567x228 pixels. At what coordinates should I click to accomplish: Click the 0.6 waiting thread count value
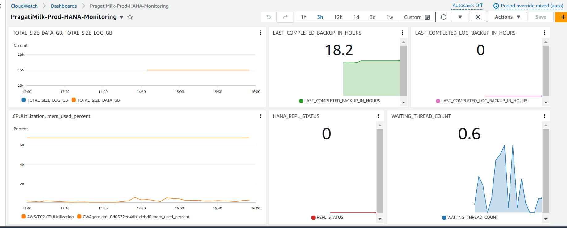pyautogui.click(x=469, y=134)
